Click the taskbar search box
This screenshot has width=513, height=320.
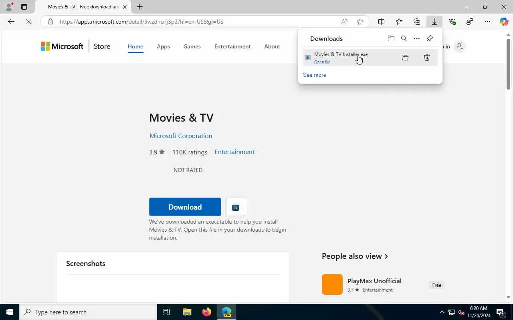coord(88,312)
